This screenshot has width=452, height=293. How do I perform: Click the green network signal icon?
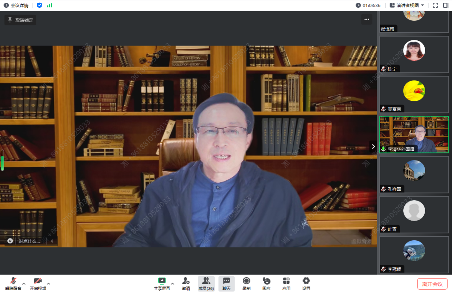coord(50,5)
